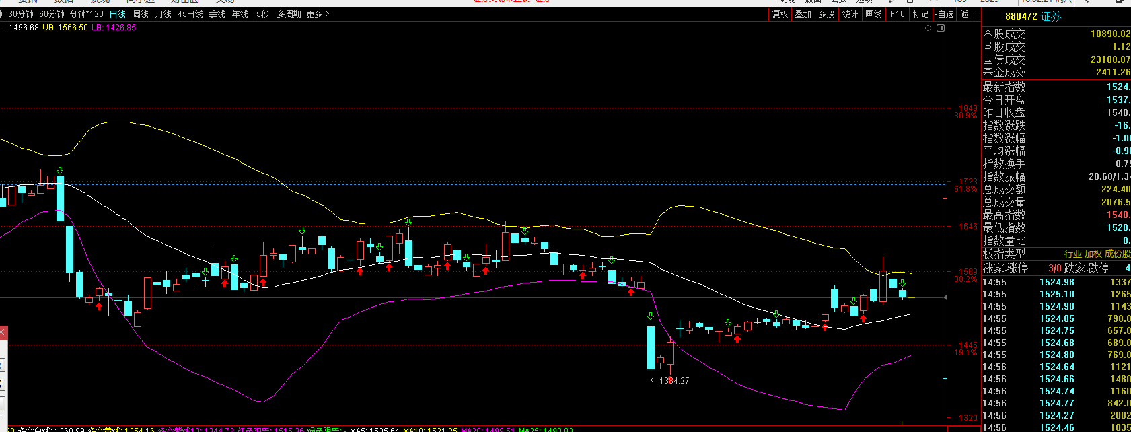Switch to 年线 yearly chart
This screenshot has width=1131, height=432.
click(240, 14)
